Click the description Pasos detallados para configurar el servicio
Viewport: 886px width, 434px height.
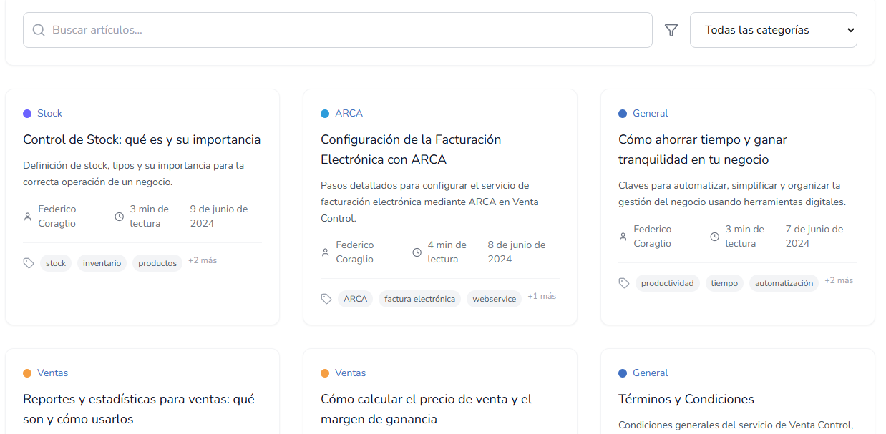(x=429, y=202)
